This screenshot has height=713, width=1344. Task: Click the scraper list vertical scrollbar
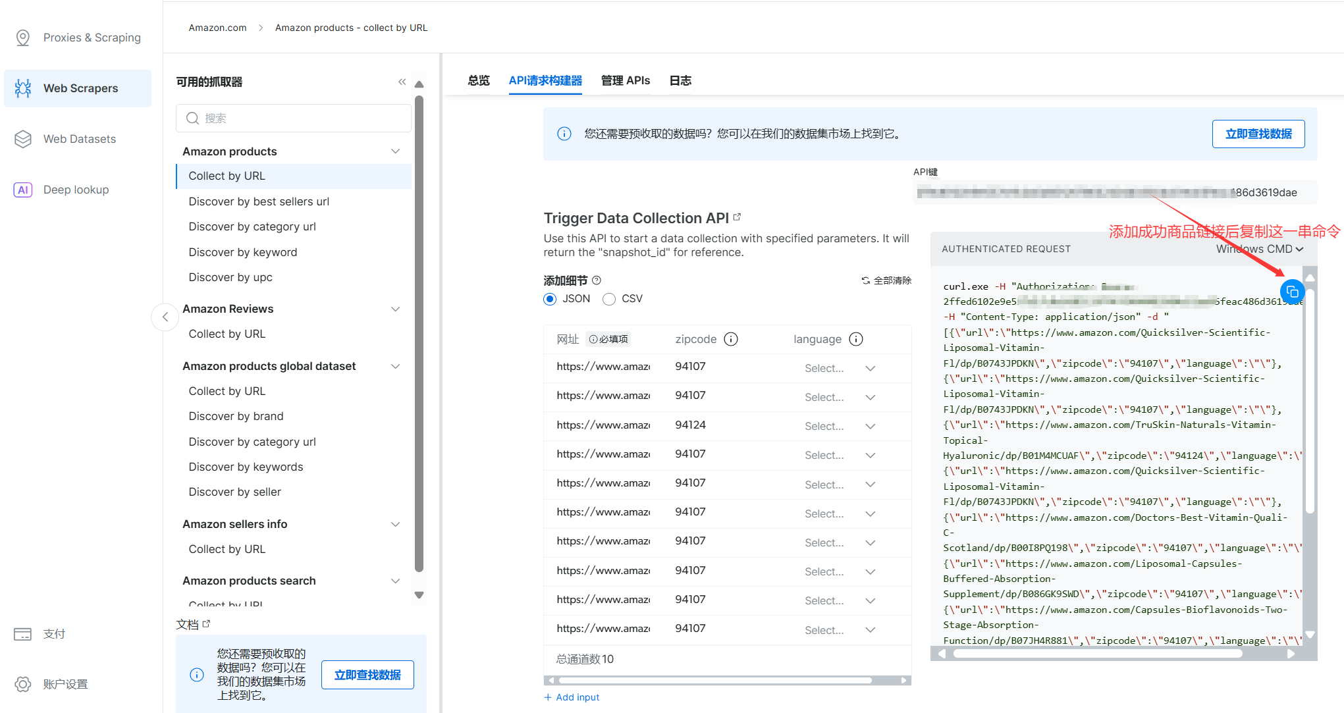(419, 334)
